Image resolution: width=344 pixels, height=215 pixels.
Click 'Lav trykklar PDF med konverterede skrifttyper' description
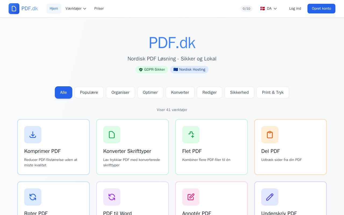pyautogui.click(x=132, y=163)
